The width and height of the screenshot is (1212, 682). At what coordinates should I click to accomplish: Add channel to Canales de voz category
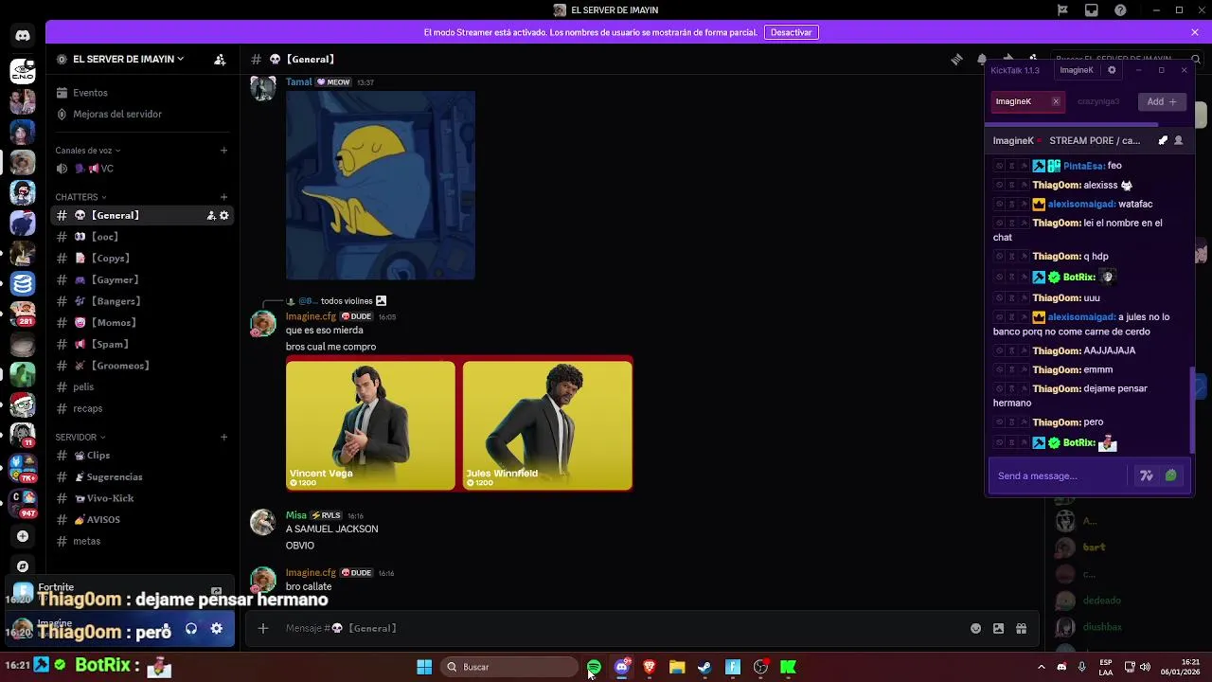click(x=224, y=150)
